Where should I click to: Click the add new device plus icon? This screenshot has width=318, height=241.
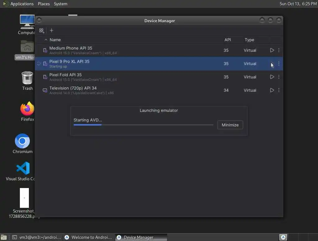point(52,30)
